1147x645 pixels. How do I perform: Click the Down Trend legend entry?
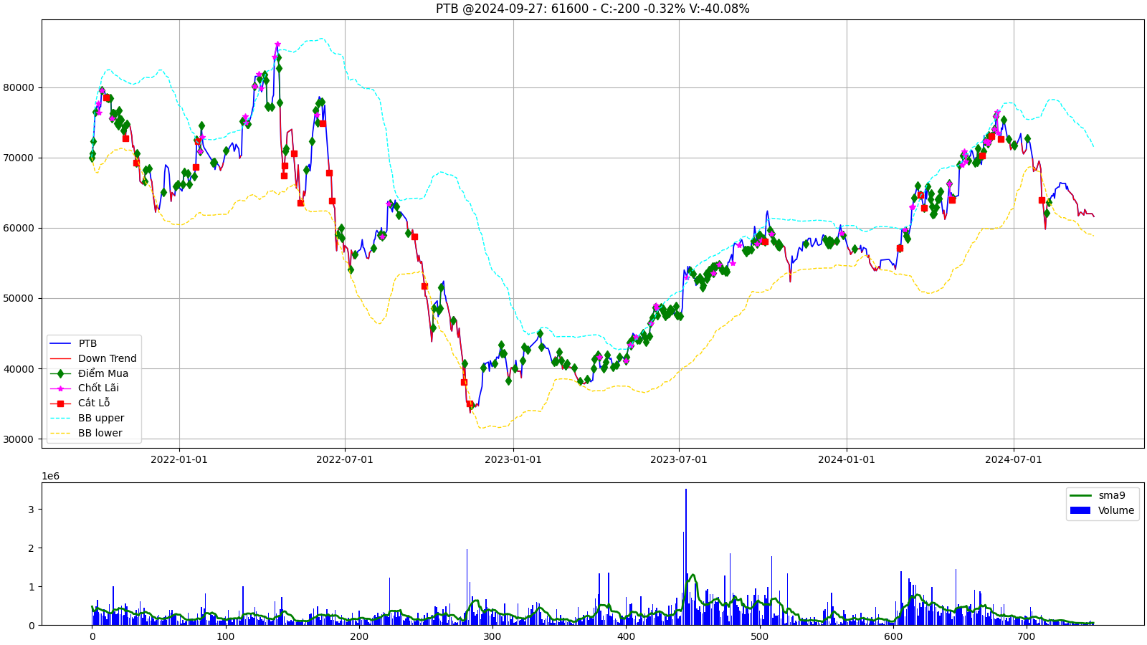coord(93,358)
